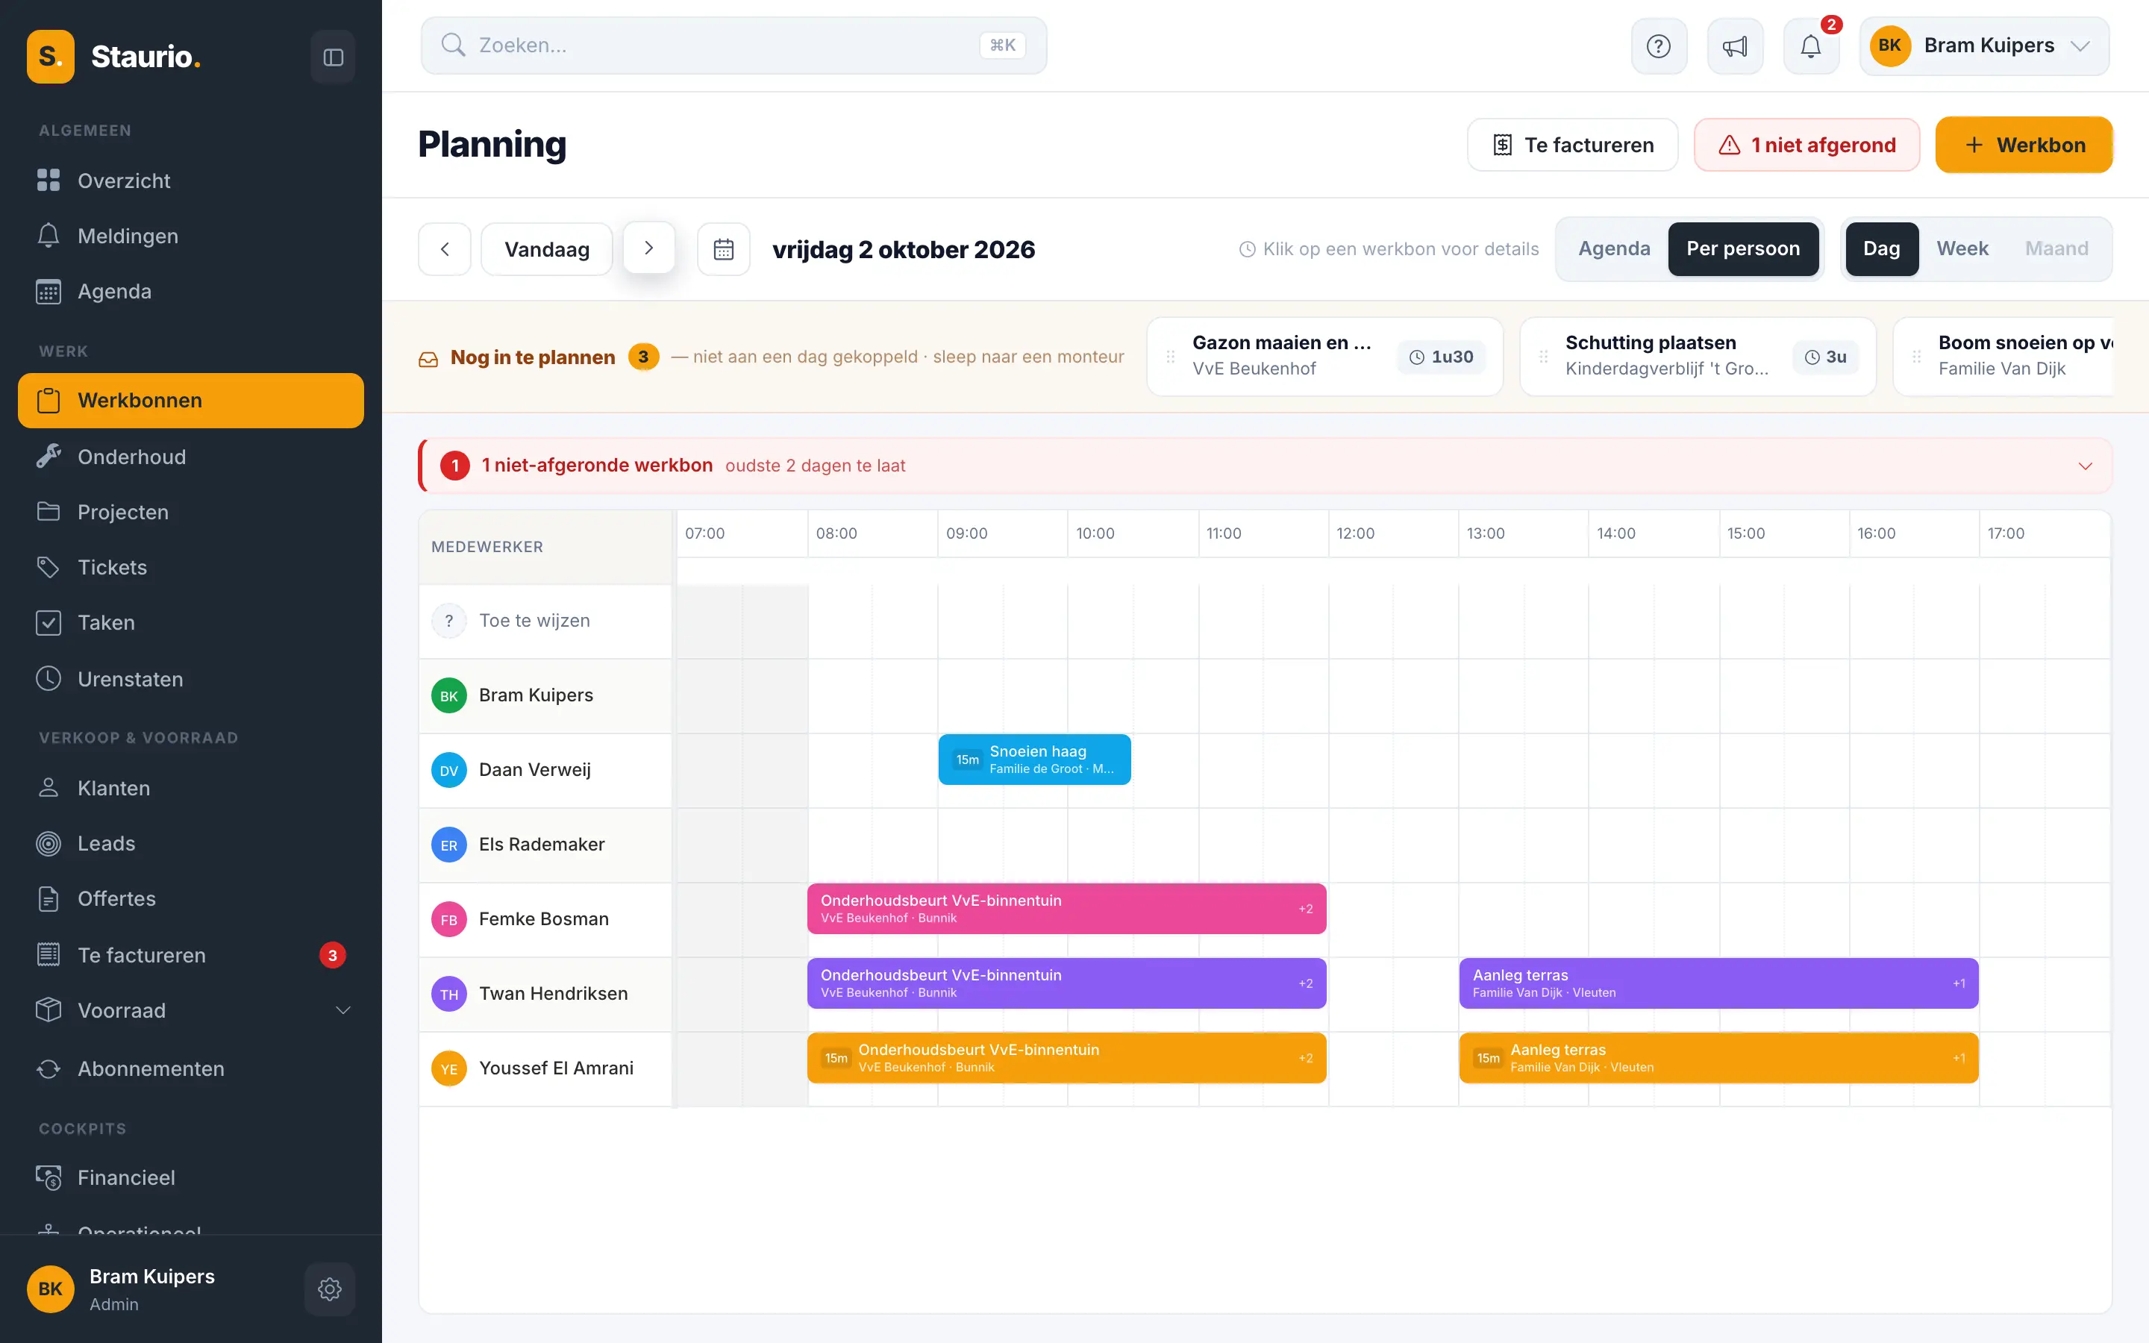Focus the Zoeken search field
Image resolution: width=2149 pixels, height=1343 pixels.
pyautogui.click(x=733, y=46)
